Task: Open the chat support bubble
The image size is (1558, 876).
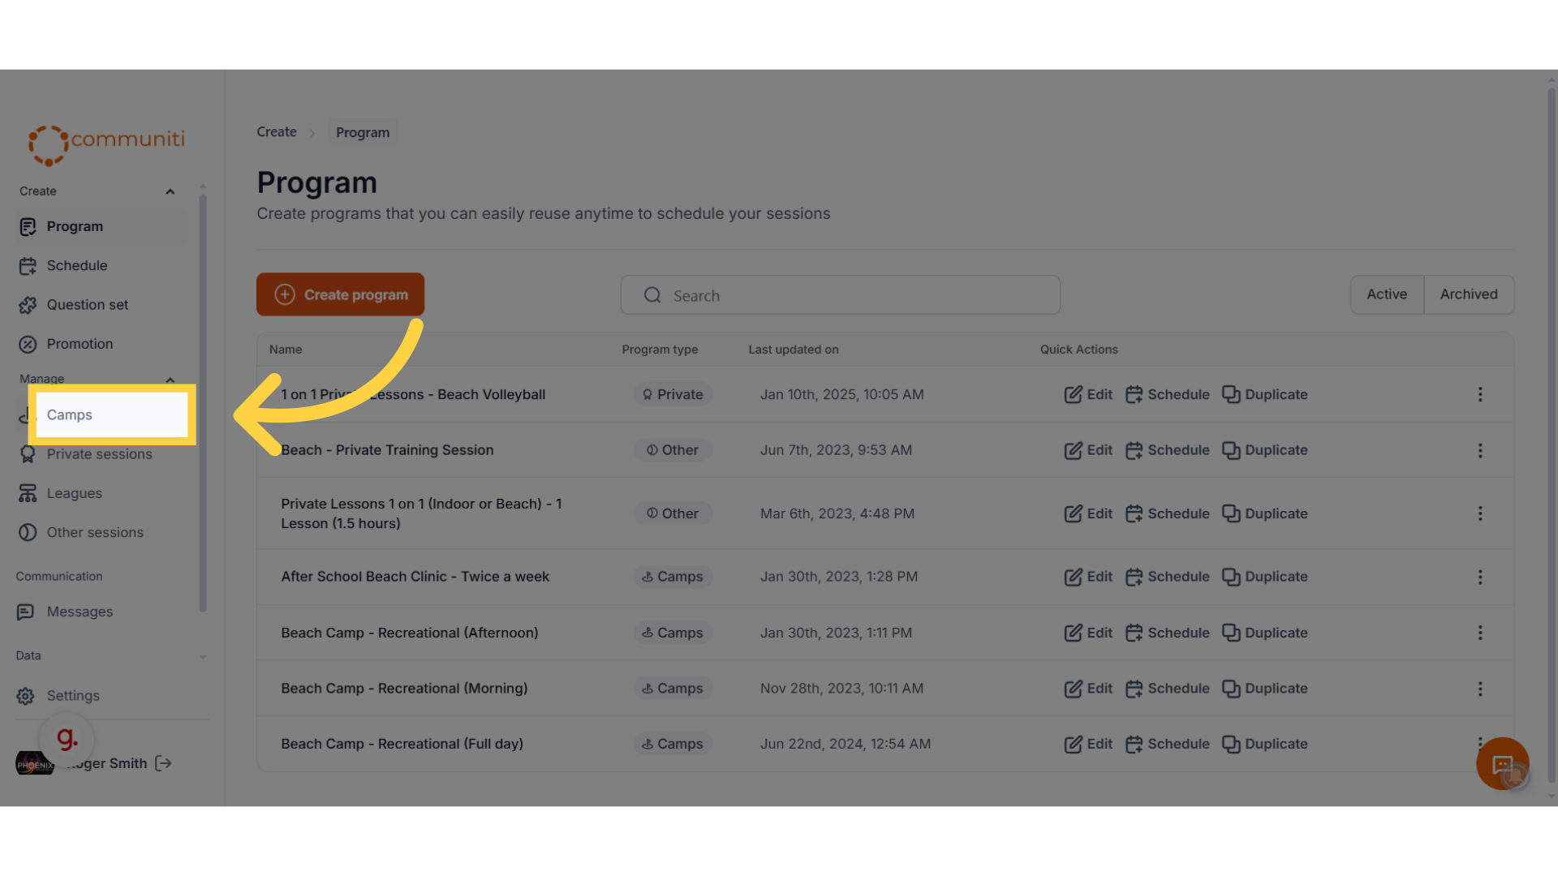Action: pos(1502,763)
